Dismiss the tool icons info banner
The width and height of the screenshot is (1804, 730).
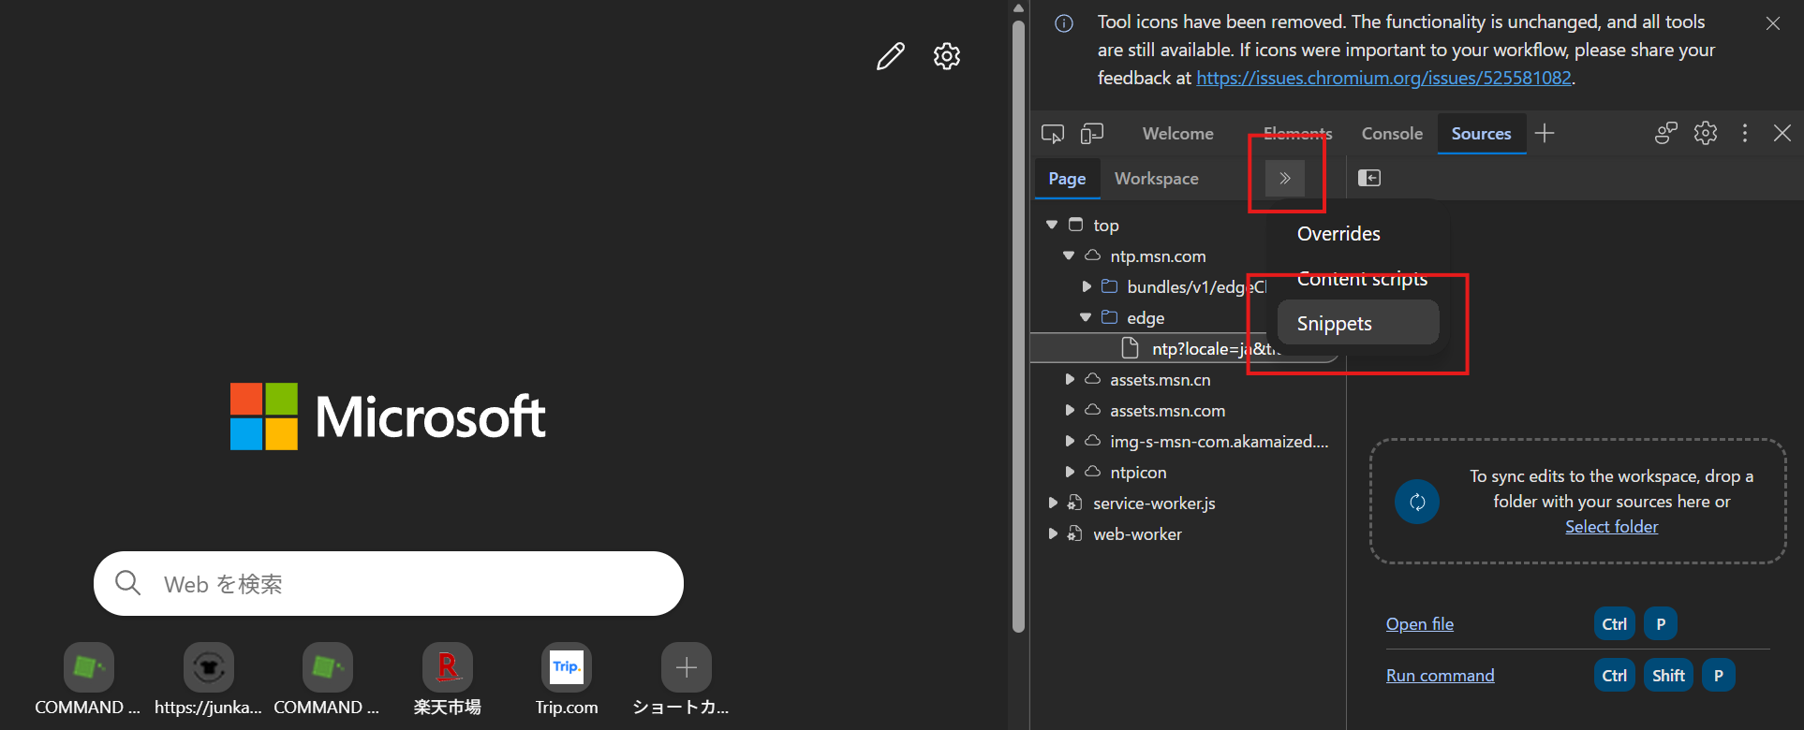coord(1773,23)
